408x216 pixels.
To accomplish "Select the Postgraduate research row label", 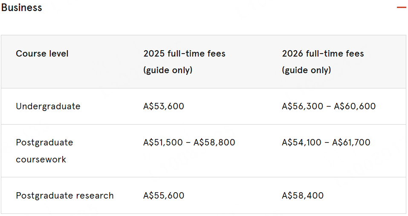I will pos(65,196).
